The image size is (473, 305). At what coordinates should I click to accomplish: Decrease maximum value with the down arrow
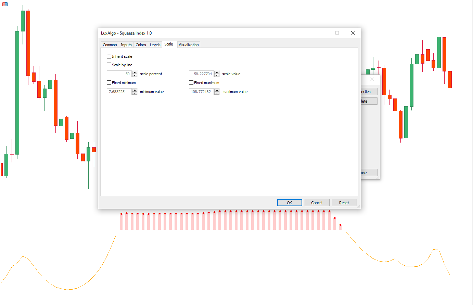pos(217,93)
